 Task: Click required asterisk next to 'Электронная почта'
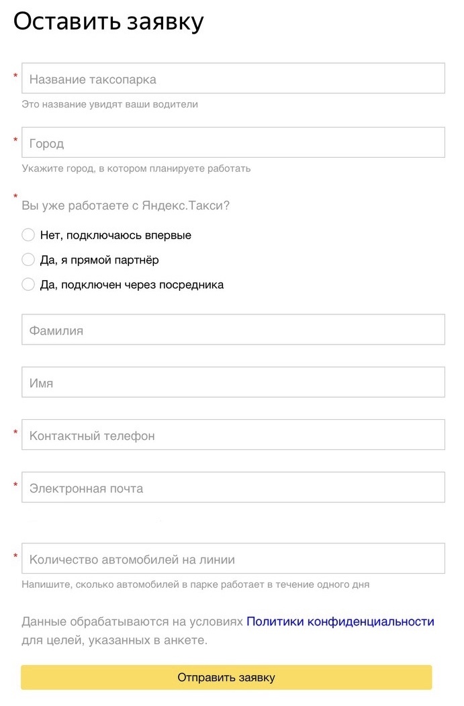[x=15, y=484]
